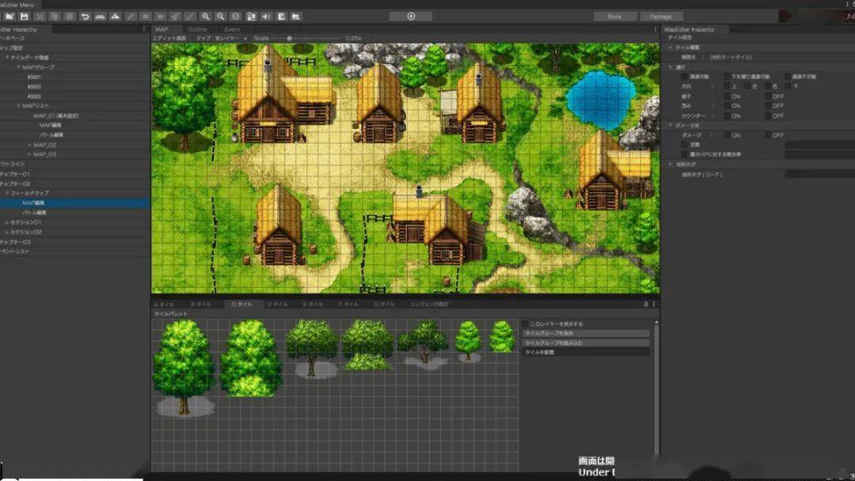Click the zoom out magnifier icon
The image size is (855, 481).
click(221, 16)
